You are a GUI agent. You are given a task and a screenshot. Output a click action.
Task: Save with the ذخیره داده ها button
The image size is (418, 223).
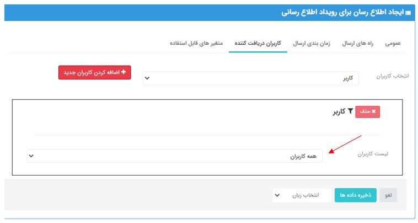point(355,195)
